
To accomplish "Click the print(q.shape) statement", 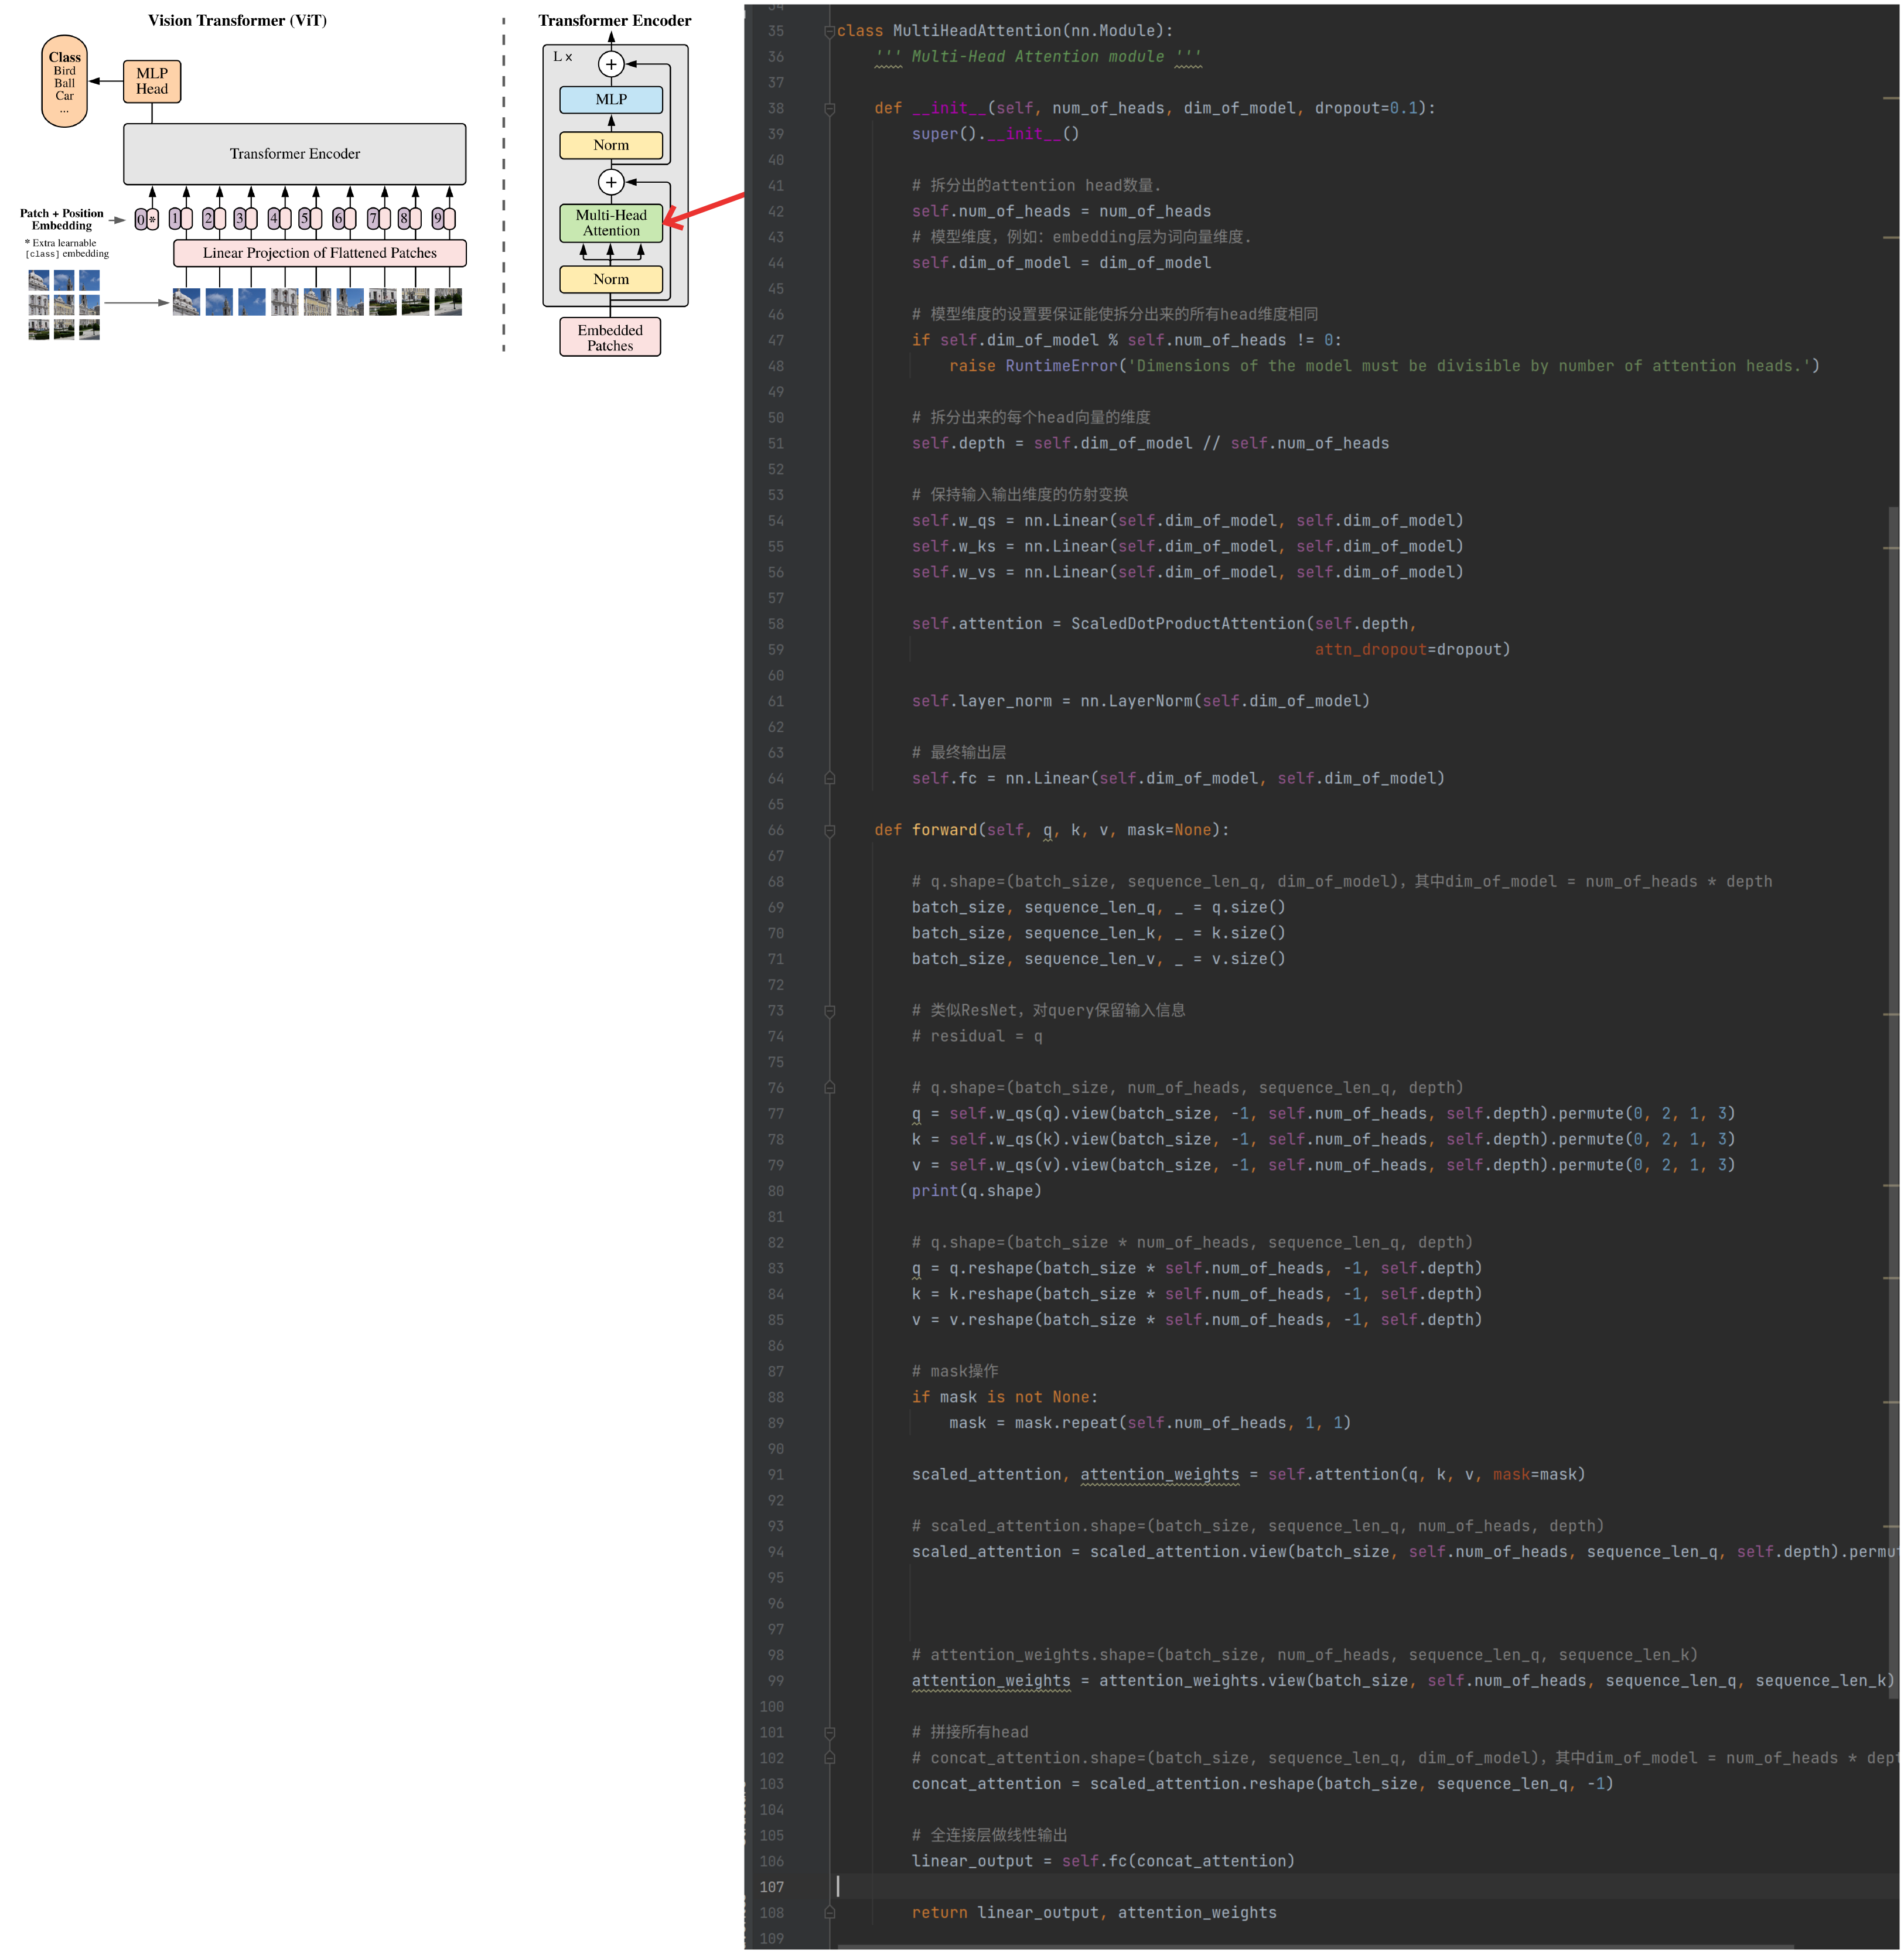I will pyautogui.click(x=976, y=1191).
